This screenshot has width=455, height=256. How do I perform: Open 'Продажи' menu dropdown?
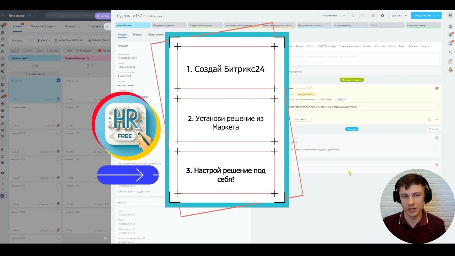(96, 26)
